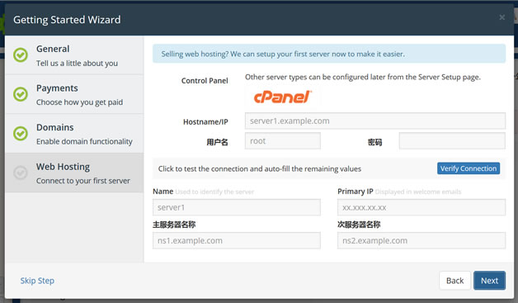The image size is (518, 303).
Task: Open the Payments wizard step
Action: point(74,94)
